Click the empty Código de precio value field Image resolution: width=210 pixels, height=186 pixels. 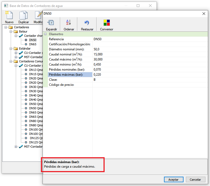click(x=150, y=85)
